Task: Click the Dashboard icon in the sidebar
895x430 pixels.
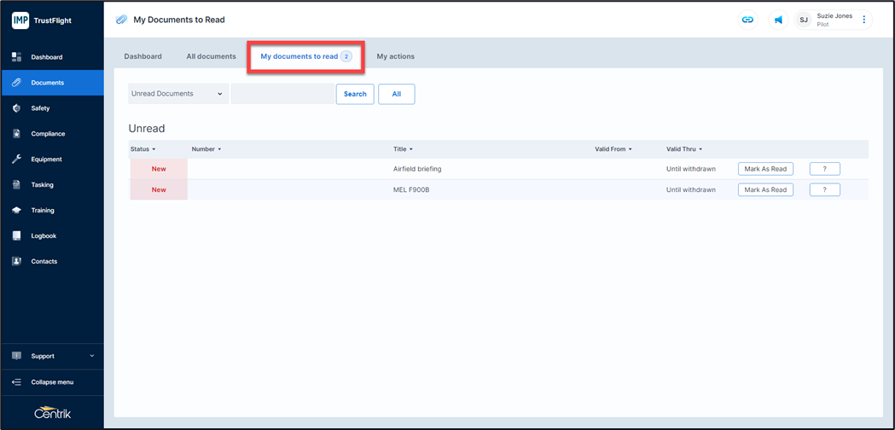Action: click(x=16, y=57)
